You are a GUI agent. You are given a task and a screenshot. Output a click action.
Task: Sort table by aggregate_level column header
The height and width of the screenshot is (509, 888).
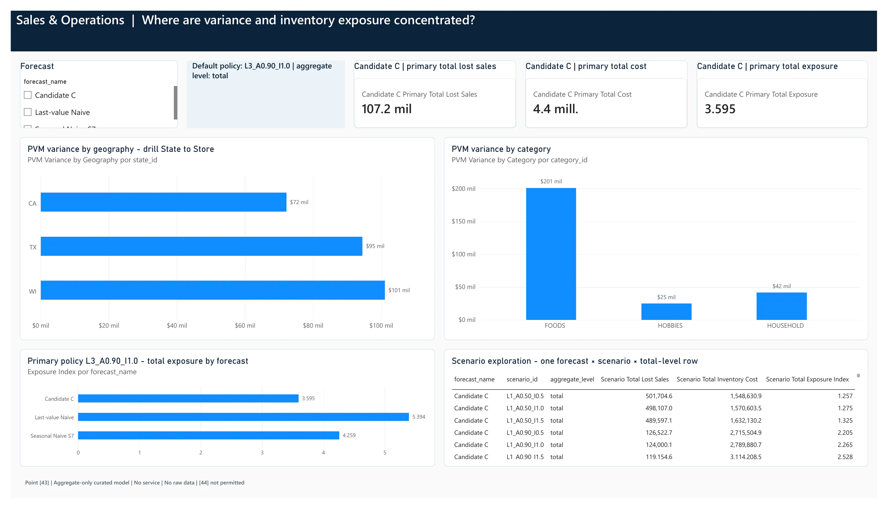point(572,379)
